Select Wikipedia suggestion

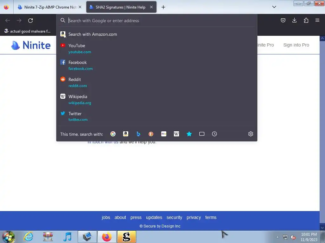(x=157, y=100)
